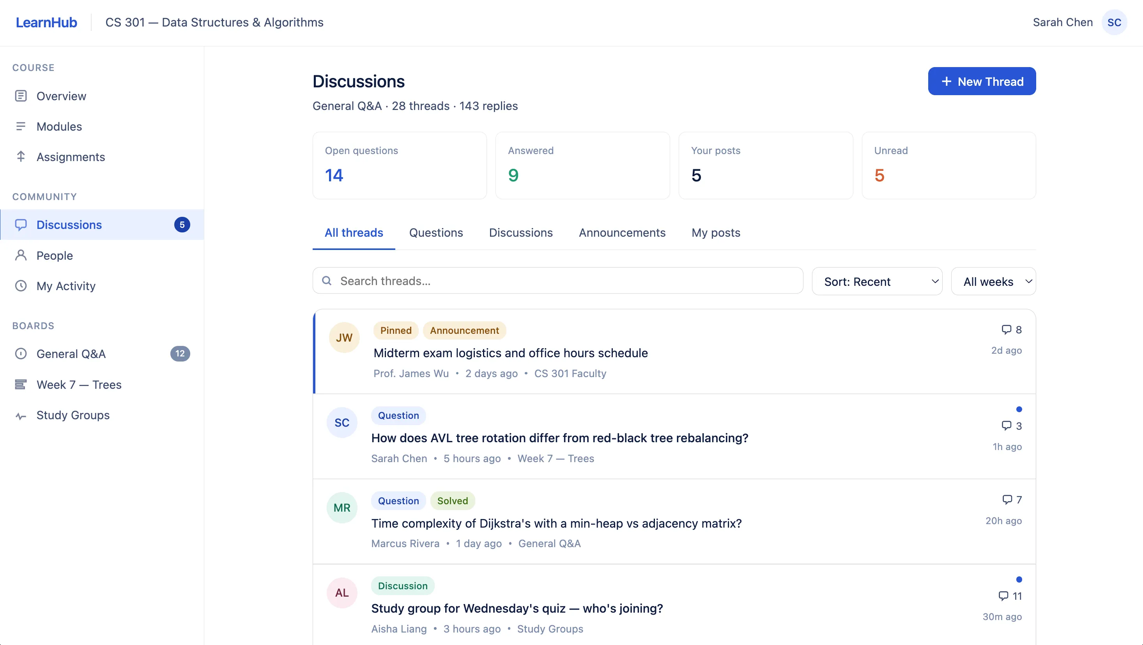Click the Solved tag on Dijkstra thread
This screenshot has width=1143, height=645.
(453, 501)
